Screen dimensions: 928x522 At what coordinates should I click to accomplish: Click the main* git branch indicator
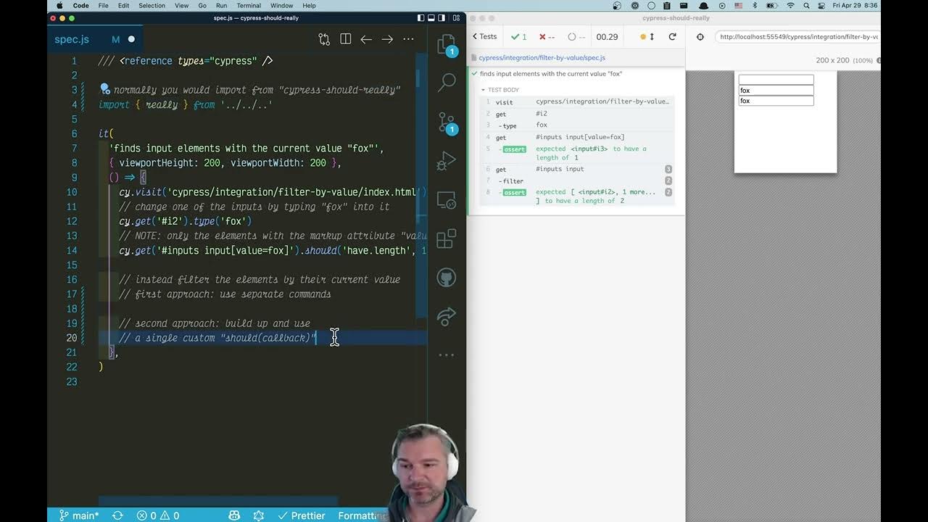coord(78,515)
